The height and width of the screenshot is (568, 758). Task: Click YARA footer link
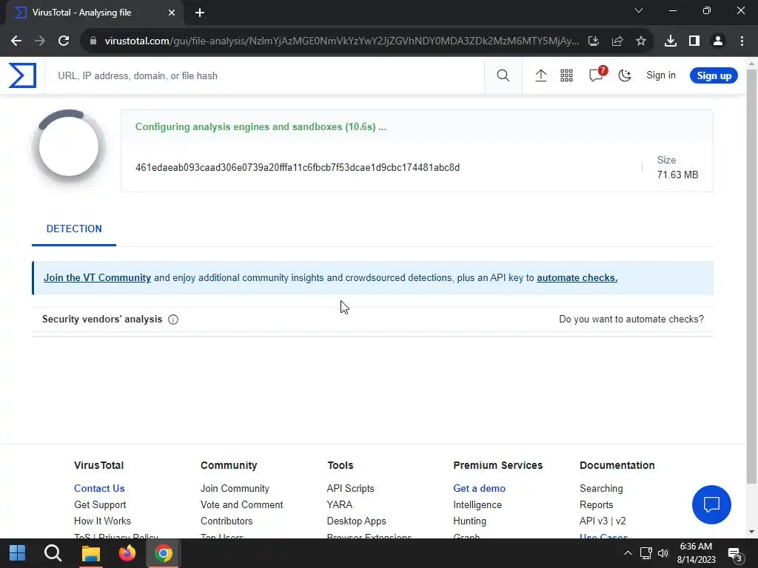coord(339,504)
